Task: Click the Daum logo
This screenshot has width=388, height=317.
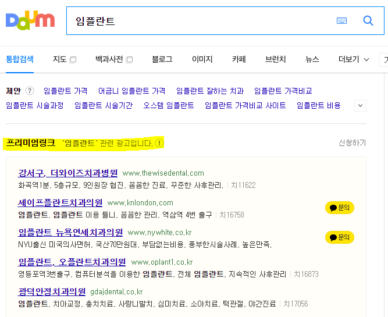Action: 30,20
